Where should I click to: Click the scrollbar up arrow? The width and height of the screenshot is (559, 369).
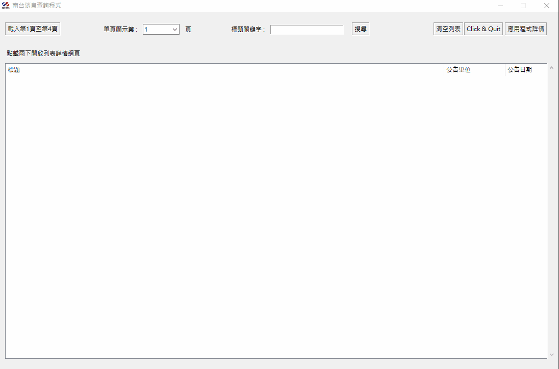point(551,68)
